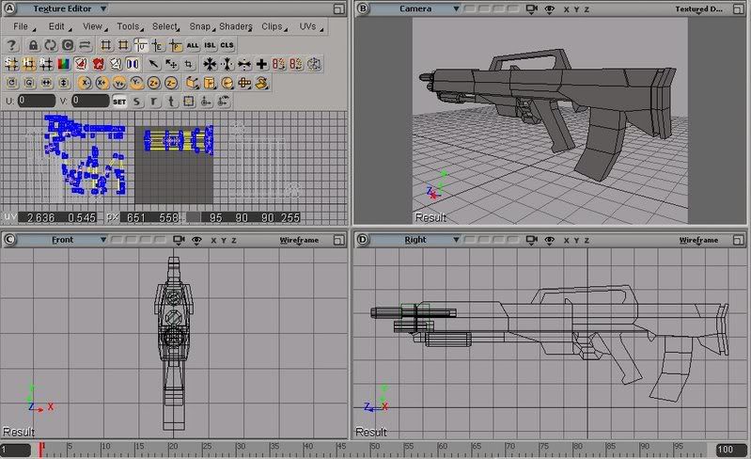The image size is (751, 459).
Task: Click the lock icon in Texture Editor
Action: point(33,45)
